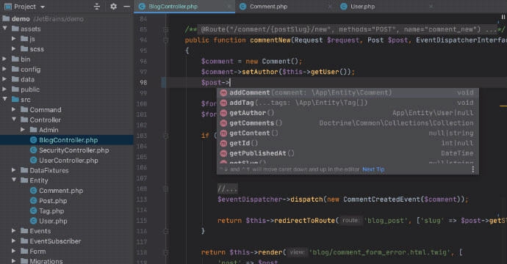Open User.php in Entity folder
The width and height of the screenshot is (507, 264).
pyautogui.click(x=53, y=221)
